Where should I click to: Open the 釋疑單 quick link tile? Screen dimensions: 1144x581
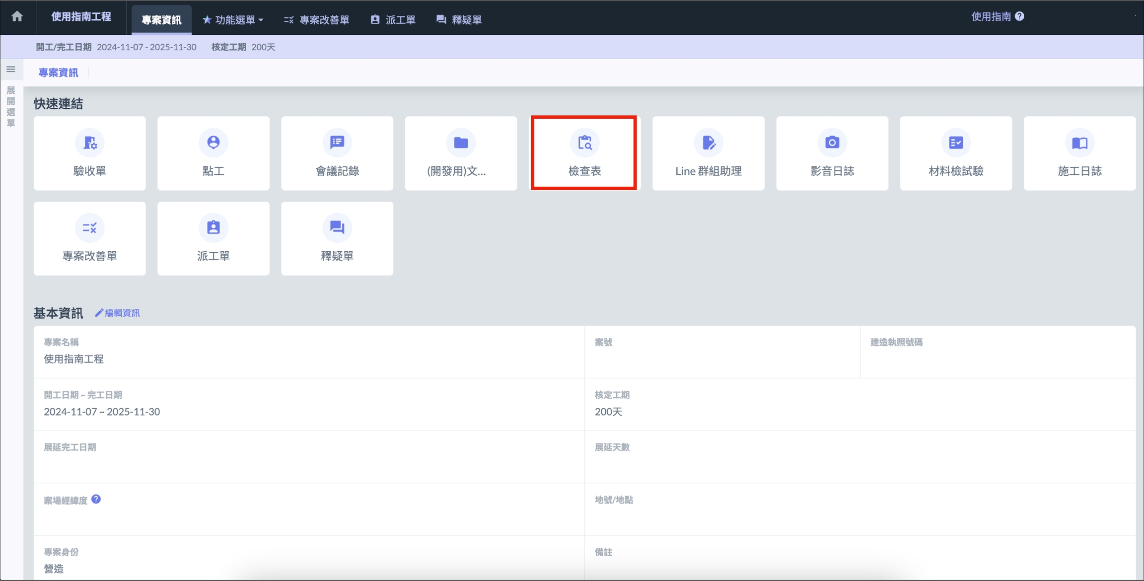[337, 238]
